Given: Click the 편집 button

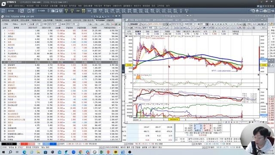Looking at the screenshot, I should (x=108, y=24).
